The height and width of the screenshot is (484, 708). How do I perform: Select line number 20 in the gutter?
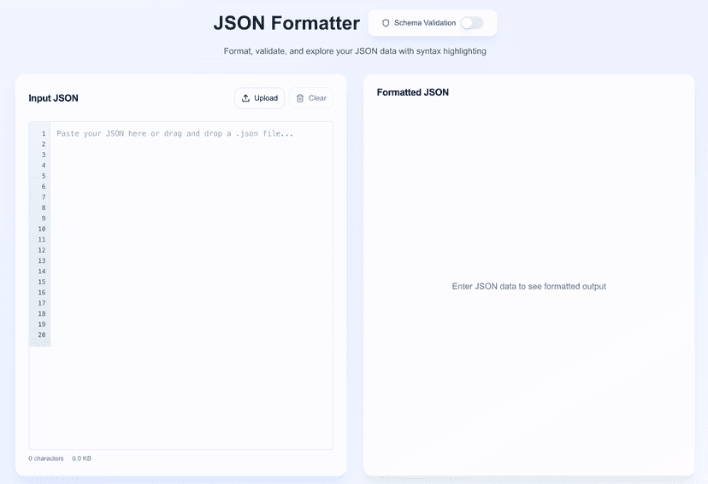(x=41, y=335)
